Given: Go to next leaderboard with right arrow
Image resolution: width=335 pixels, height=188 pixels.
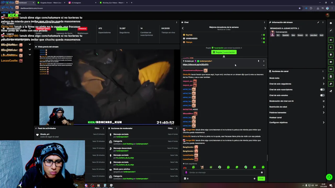Looking at the screenshot, I should pos(265,28).
